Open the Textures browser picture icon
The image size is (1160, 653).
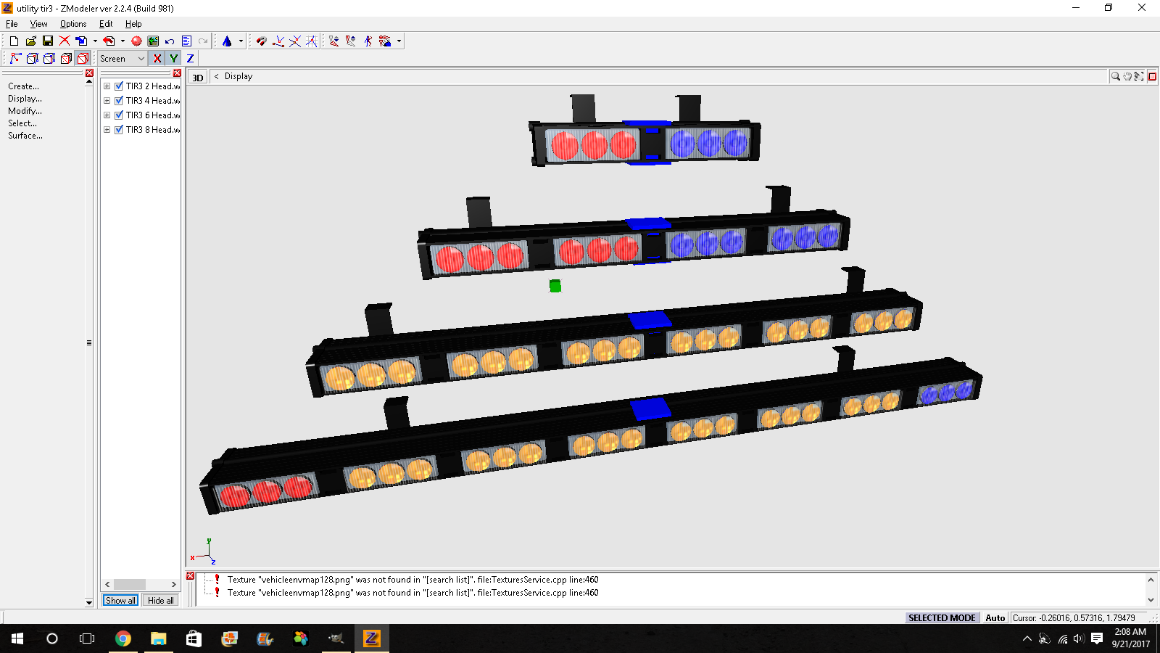point(153,41)
